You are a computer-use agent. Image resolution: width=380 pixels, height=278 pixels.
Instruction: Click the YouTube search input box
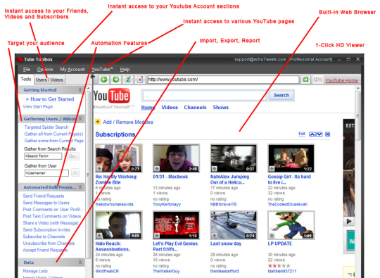(x=205, y=95)
